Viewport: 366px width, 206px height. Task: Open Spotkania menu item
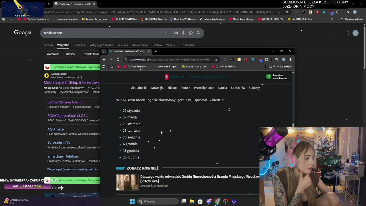(x=238, y=88)
